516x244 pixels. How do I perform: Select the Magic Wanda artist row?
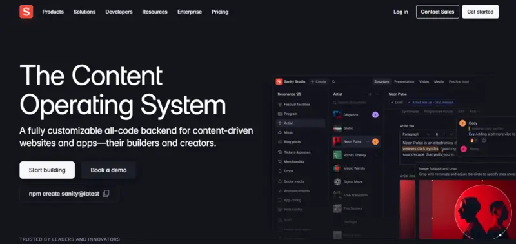356,168
